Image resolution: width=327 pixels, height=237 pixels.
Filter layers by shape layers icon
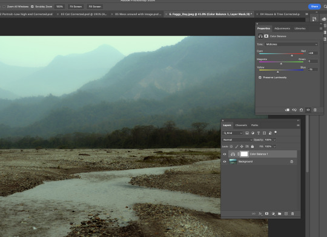click(264, 133)
